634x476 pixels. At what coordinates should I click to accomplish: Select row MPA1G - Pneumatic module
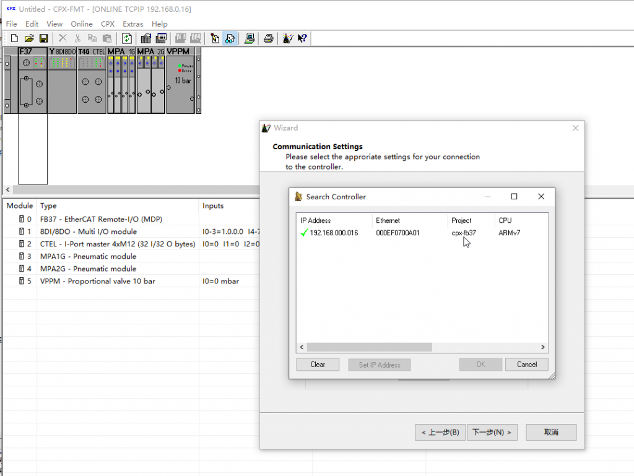[88, 256]
